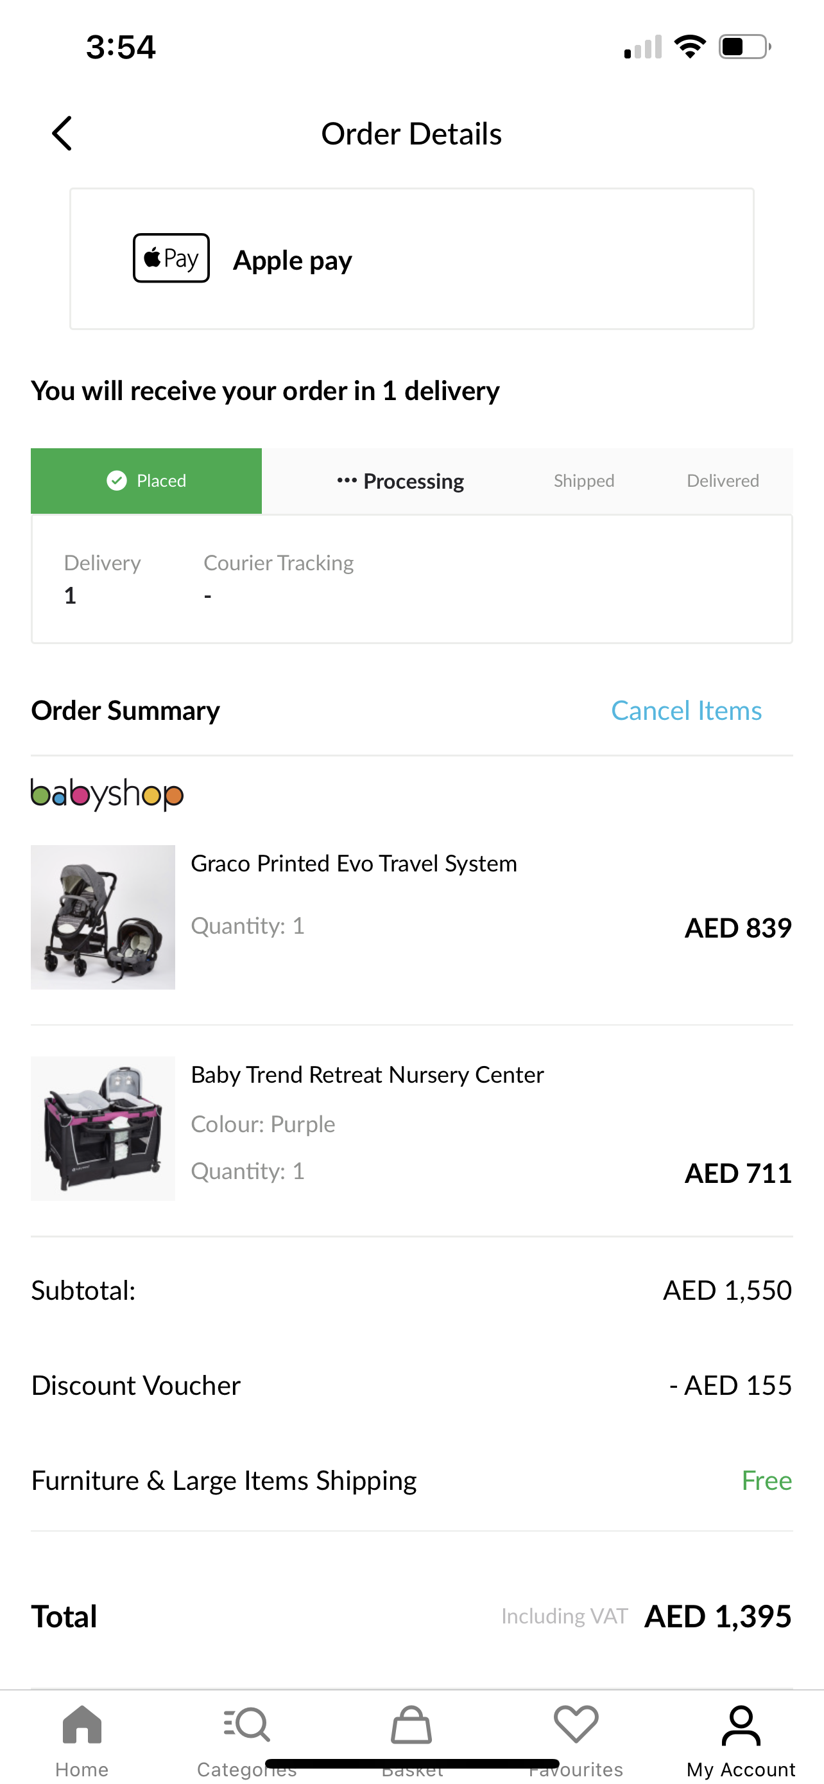The width and height of the screenshot is (824, 1784).
Task: Open the My Account profile icon
Action: (741, 1726)
